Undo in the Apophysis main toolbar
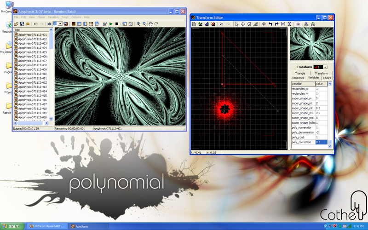The height and width of the screenshot is (230, 368). coord(36,24)
